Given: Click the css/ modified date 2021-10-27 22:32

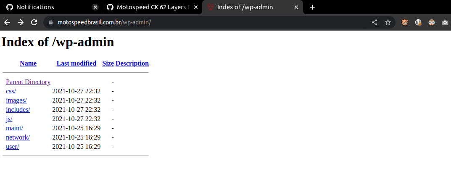Looking at the screenshot, I should click(x=76, y=91).
